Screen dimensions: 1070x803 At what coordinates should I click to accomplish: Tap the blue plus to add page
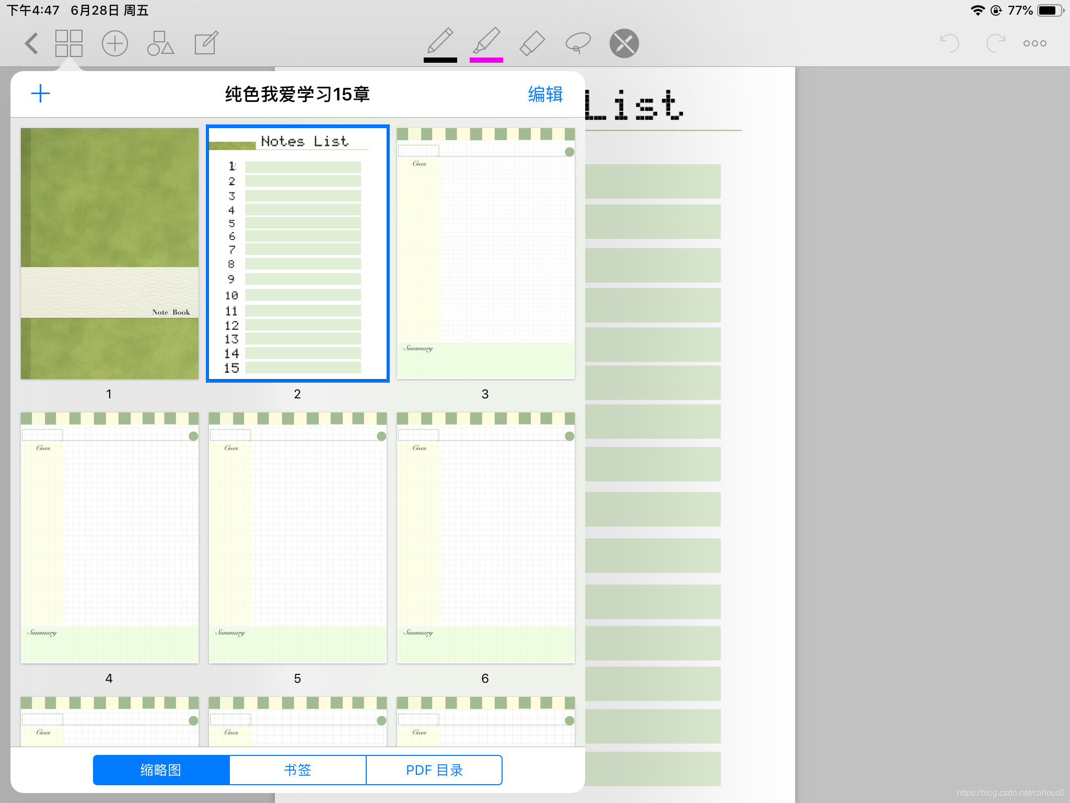pos(40,94)
